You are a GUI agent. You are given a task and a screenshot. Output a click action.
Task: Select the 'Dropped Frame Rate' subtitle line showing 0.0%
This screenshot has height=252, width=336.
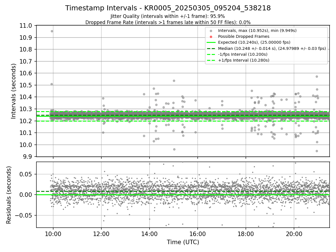(x=168, y=22)
